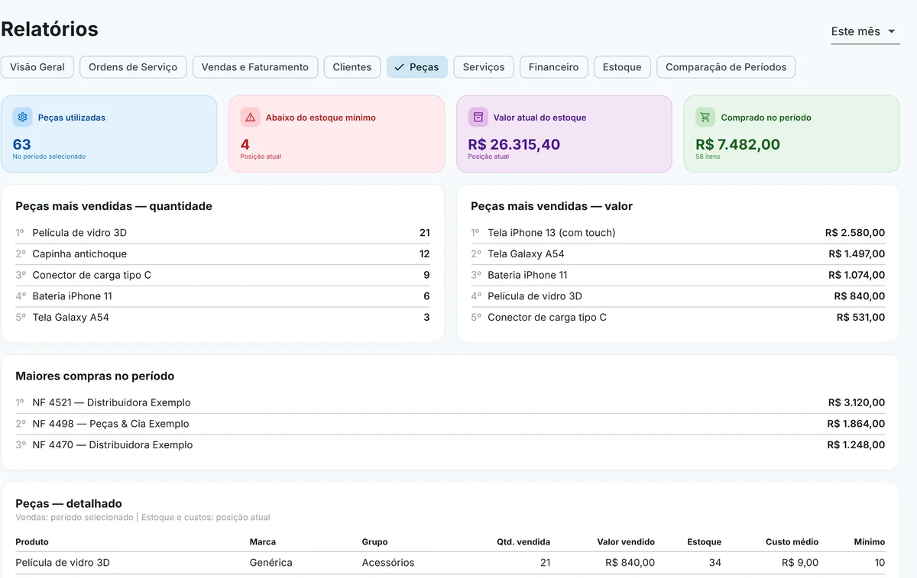Click the checkmark icon on Peças chip

click(399, 67)
